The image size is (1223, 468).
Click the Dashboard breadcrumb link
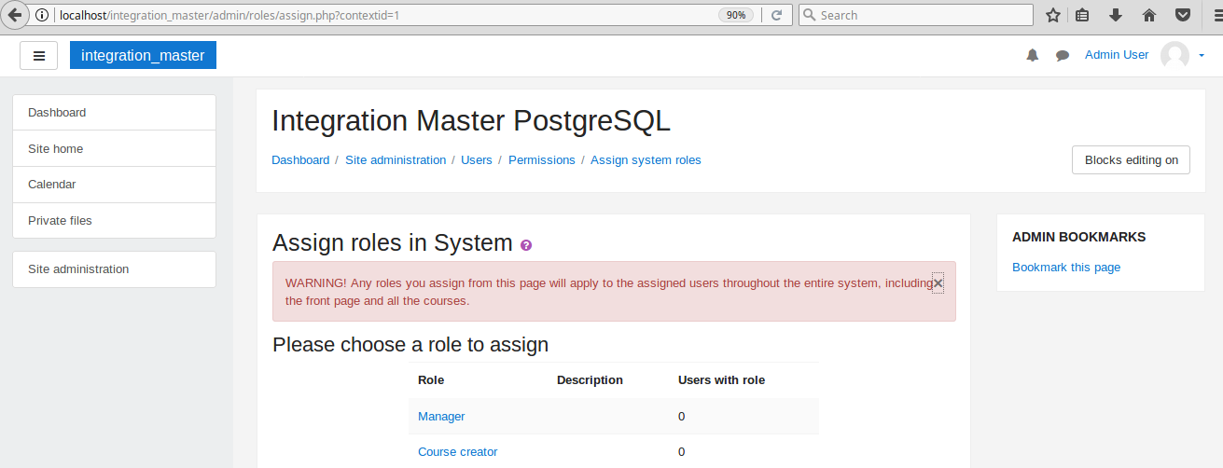pyautogui.click(x=300, y=160)
